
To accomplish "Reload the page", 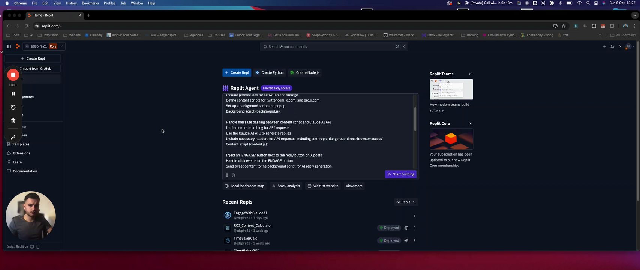I will click(x=26, y=26).
